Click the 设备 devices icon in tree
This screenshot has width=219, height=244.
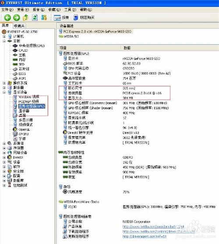10,162
